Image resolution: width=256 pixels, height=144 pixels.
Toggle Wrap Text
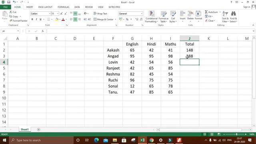pos(100,14)
